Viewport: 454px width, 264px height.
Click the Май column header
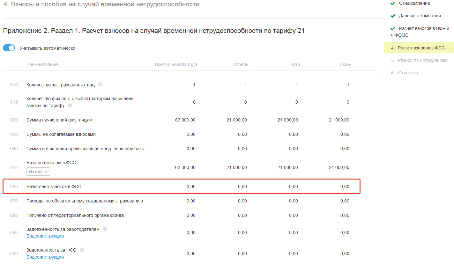coord(296,64)
